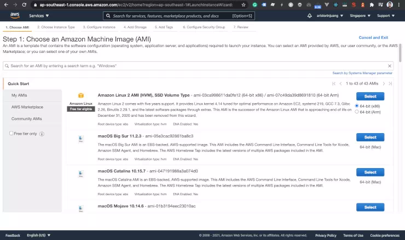Click the browser forward arrow
Screen dimensions: 405x240
coord(15,4)
